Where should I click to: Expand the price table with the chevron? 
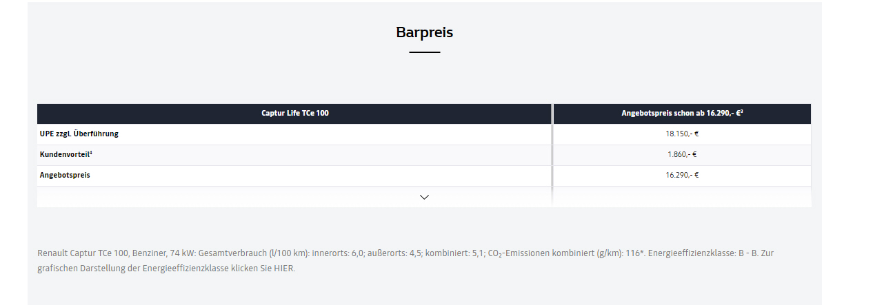424,197
